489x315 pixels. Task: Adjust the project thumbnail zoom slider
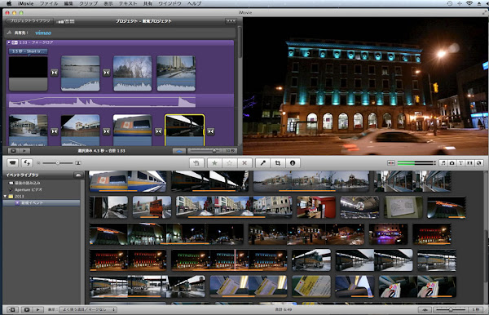(214, 151)
